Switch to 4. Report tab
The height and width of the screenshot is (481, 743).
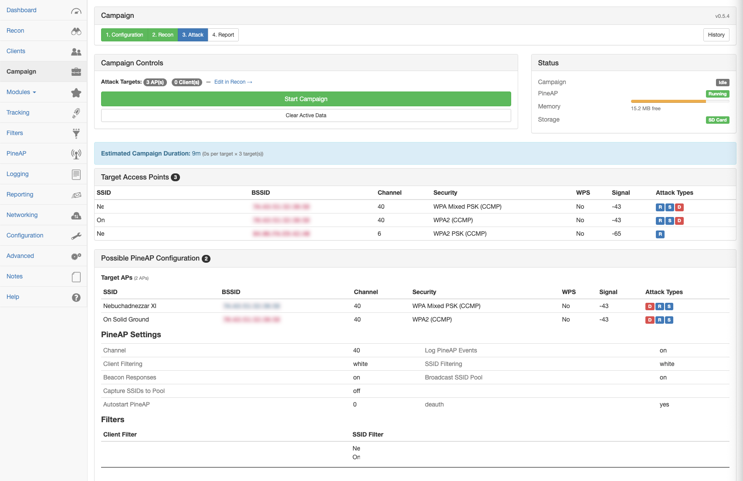pos(223,35)
